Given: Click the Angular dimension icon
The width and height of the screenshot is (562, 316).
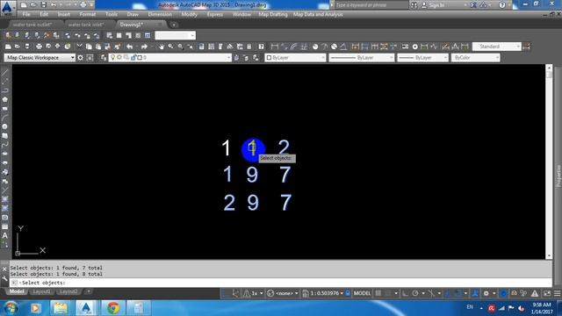Looking at the screenshot, I should click(x=343, y=47).
